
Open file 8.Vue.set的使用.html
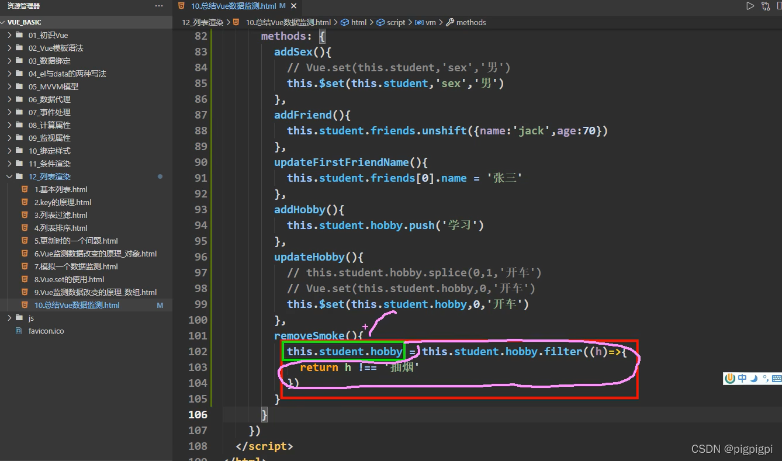86,279
